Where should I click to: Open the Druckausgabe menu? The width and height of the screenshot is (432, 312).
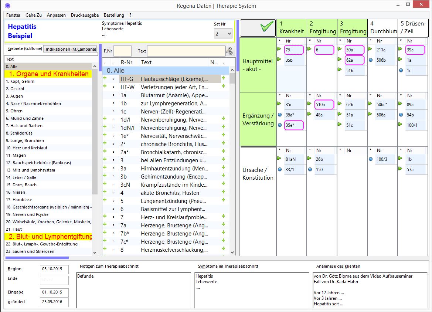point(85,15)
